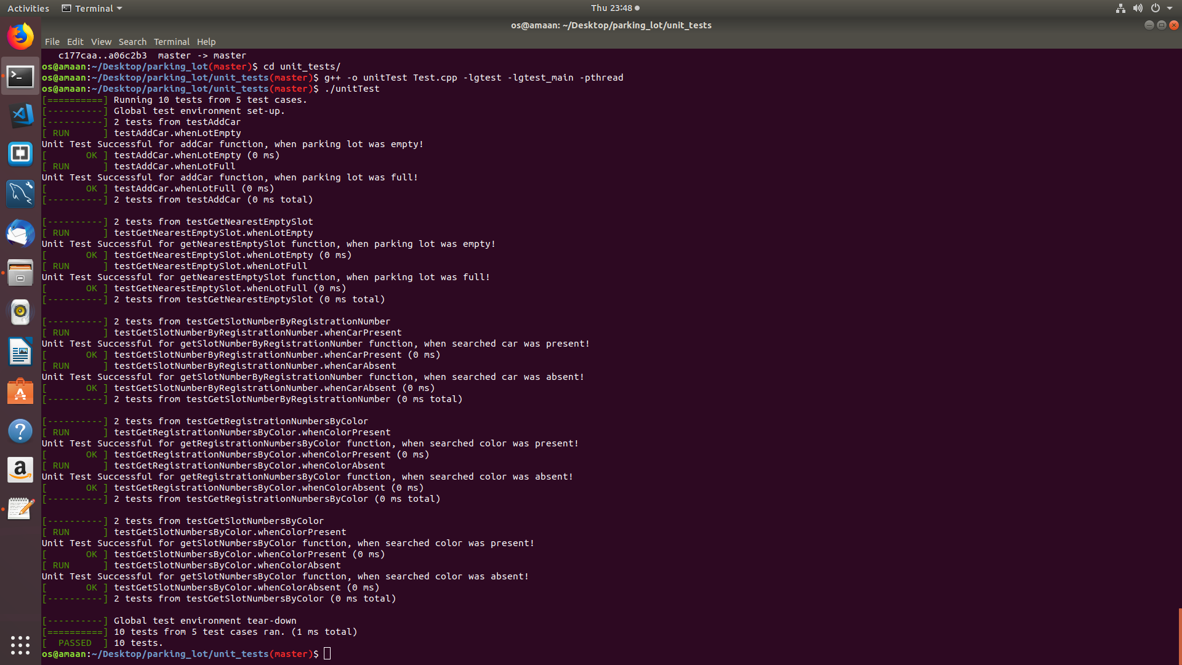Open the File menu

(x=52, y=42)
